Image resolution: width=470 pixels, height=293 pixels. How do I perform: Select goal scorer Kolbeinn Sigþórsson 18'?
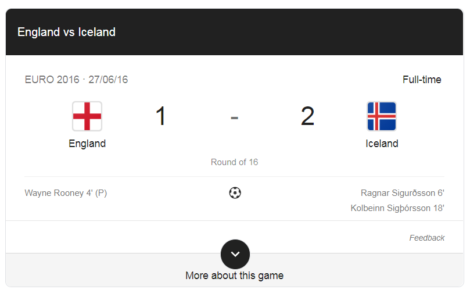397,208
